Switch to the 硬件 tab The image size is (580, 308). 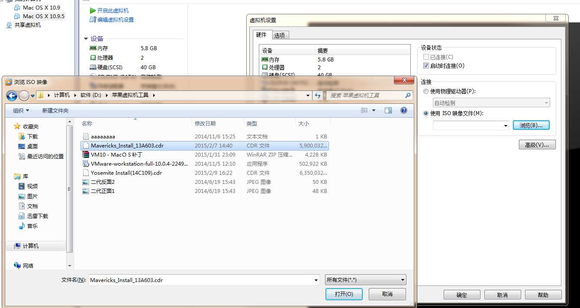pyautogui.click(x=261, y=35)
